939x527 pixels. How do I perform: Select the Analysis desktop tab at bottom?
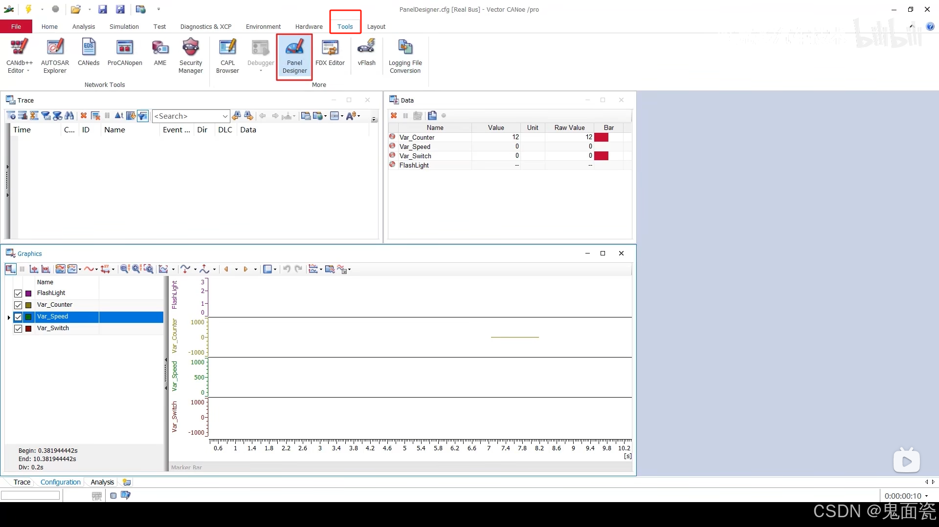102,482
